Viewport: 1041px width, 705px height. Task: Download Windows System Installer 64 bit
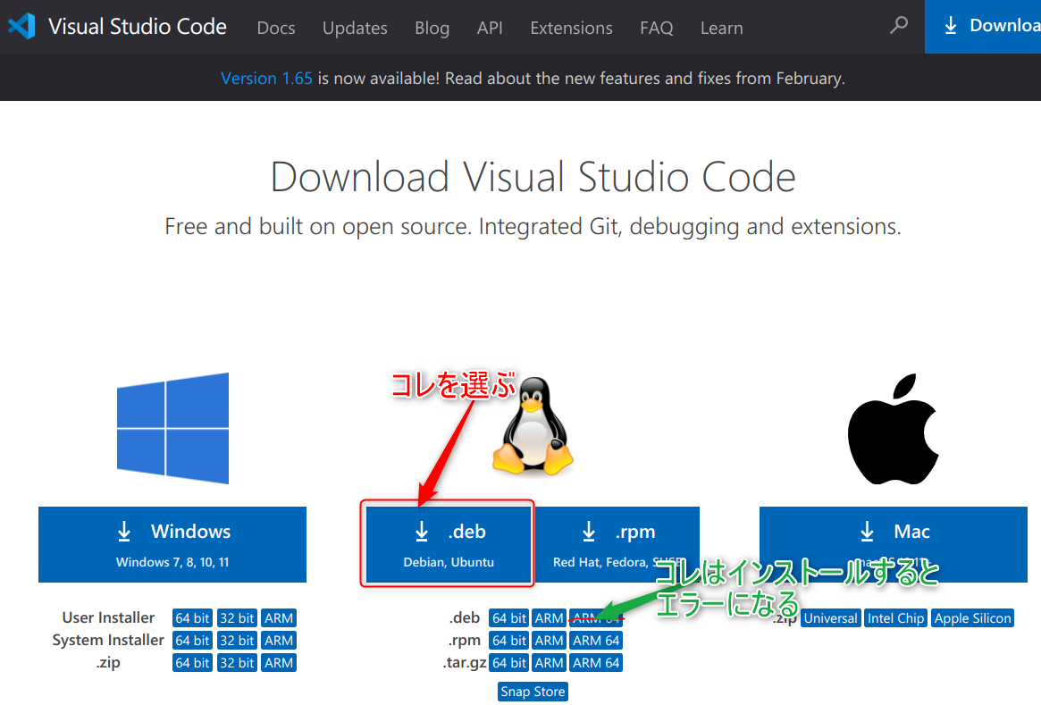[192, 641]
